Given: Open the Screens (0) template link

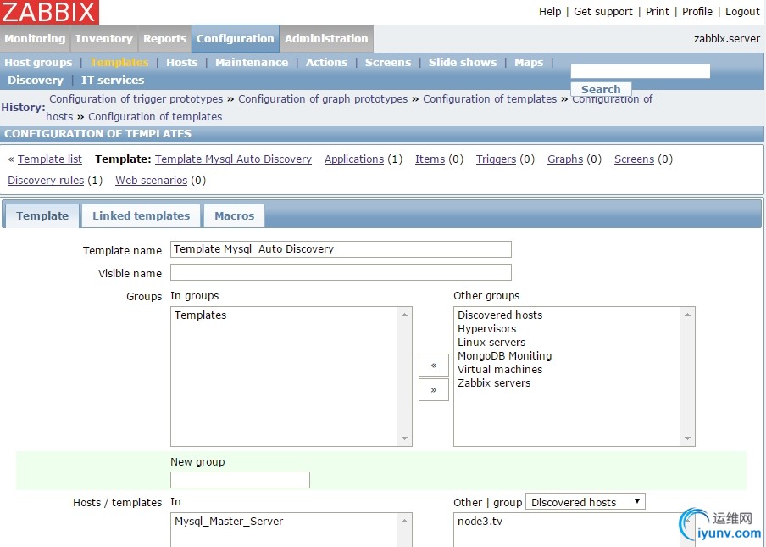Looking at the screenshot, I should (634, 159).
